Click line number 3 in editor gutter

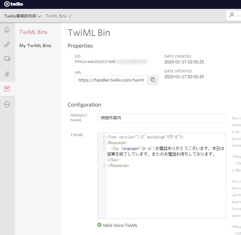coord(104,149)
